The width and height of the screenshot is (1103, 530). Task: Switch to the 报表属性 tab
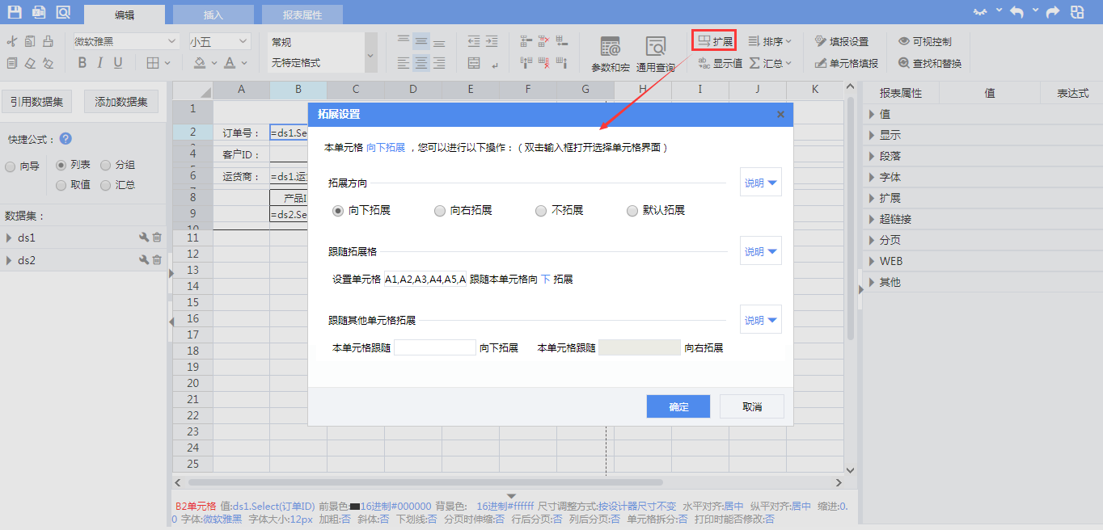302,15
